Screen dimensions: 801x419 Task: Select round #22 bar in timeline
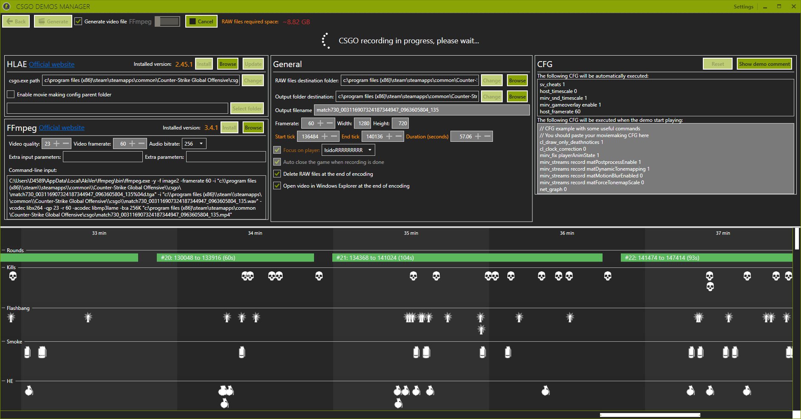pyautogui.click(x=707, y=258)
